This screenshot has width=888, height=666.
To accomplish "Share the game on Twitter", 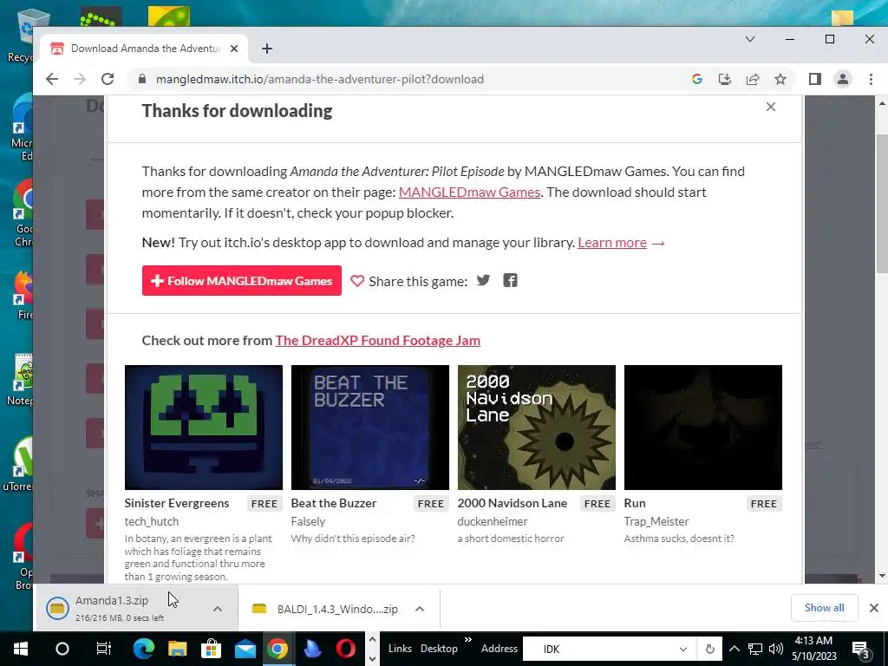I will coord(483,280).
